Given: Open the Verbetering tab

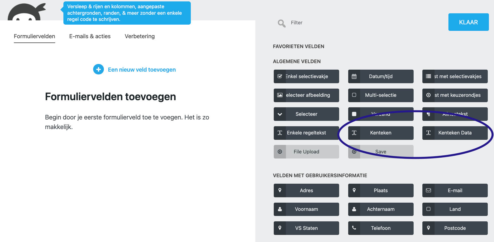Looking at the screenshot, I should [x=140, y=36].
